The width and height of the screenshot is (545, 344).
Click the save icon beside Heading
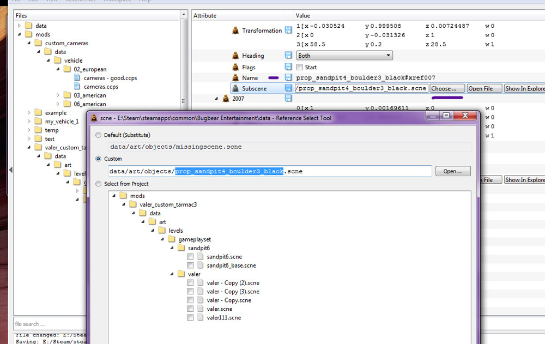click(x=288, y=55)
